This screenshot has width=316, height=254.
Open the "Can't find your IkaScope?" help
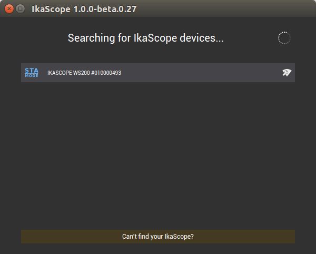pos(158,237)
